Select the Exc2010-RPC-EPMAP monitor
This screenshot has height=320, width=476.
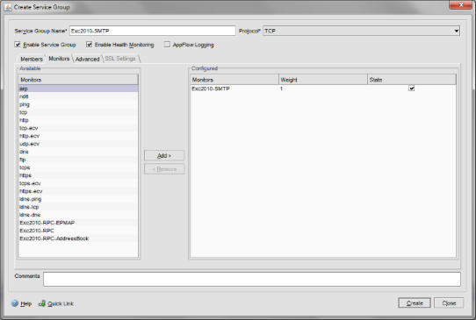tap(78, 223)
